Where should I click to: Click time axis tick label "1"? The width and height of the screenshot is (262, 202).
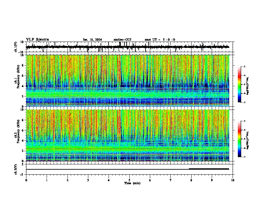47,180
